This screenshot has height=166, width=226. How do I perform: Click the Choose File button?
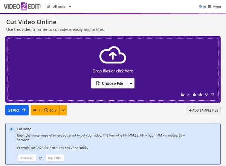pos(109,83)
